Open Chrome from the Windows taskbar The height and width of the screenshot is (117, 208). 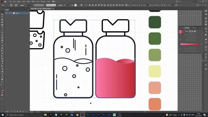coord(77,115)
